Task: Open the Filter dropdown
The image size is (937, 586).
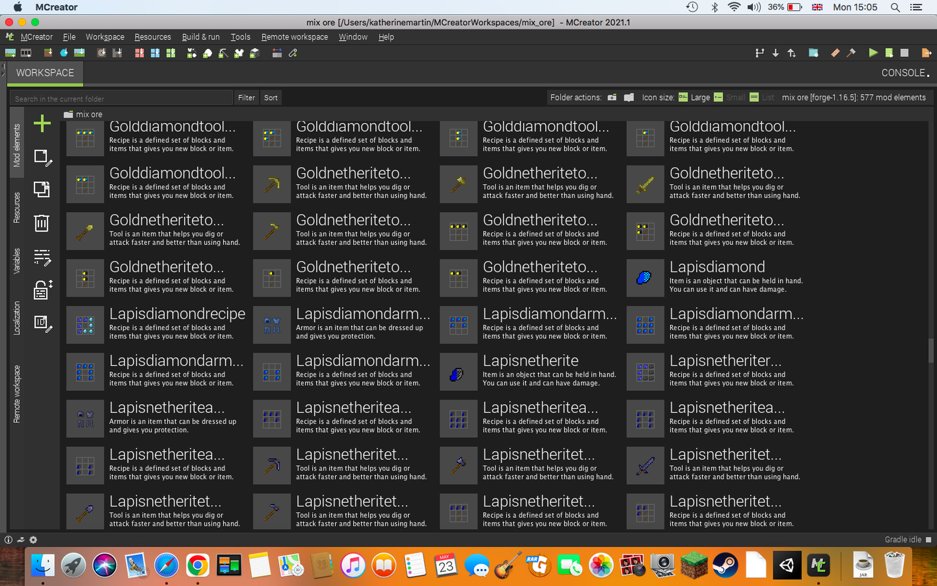Action: [246, 98]
